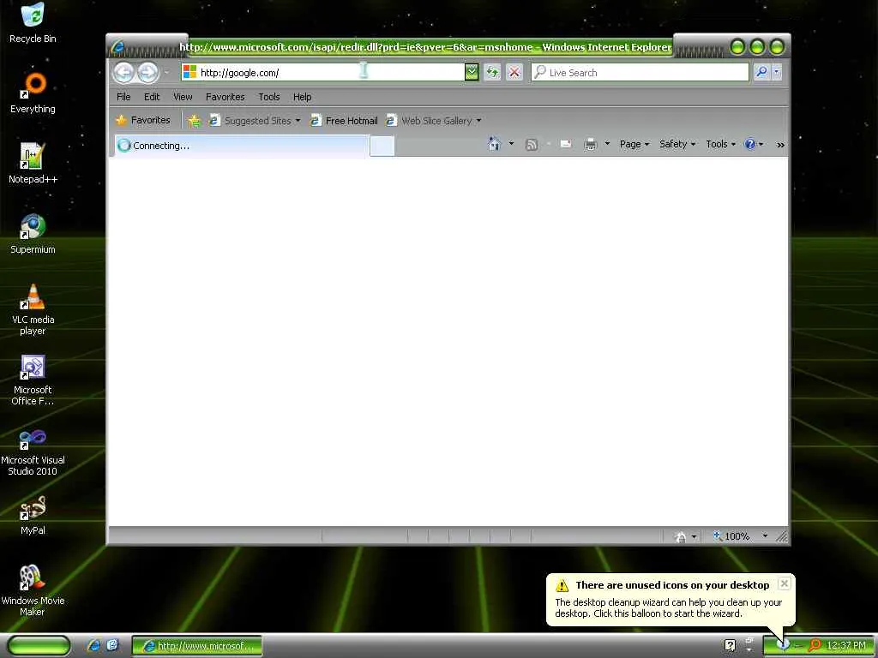The image size is (878, 658).
Task: Select Microsoft Visual Studio 2010 desktop icon
Action: click(x=33, y=451)
